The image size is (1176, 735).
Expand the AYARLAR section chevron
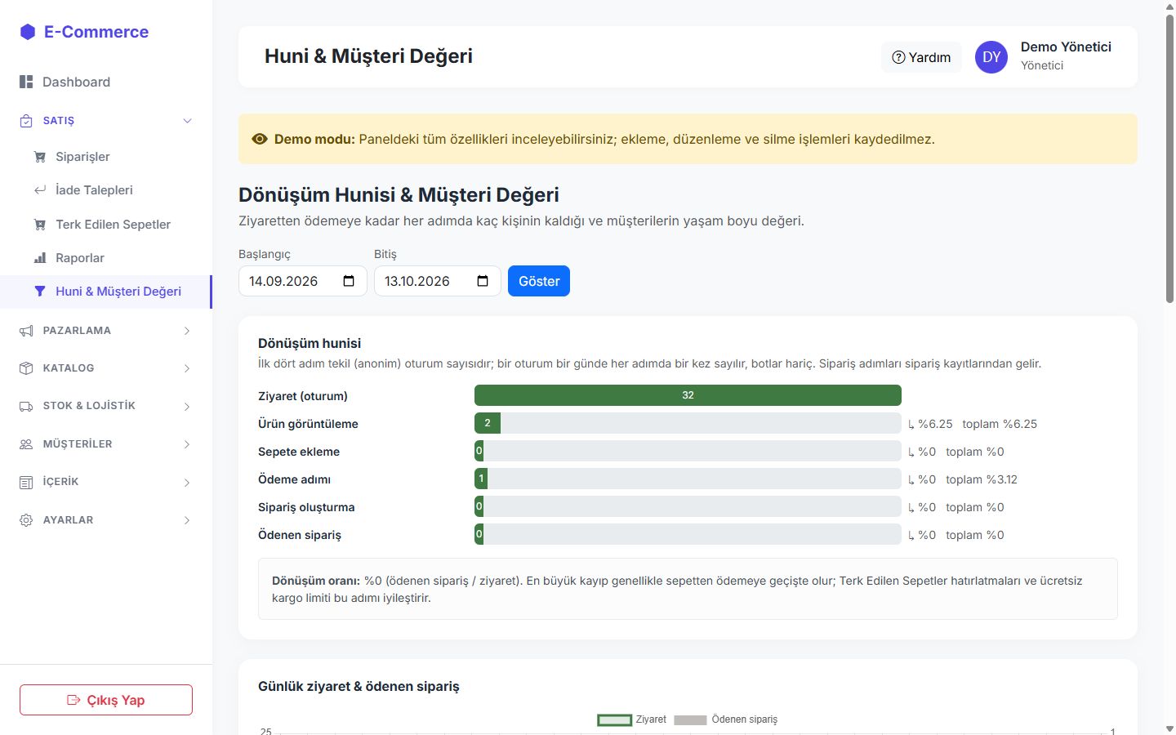[x=187, y=520]
